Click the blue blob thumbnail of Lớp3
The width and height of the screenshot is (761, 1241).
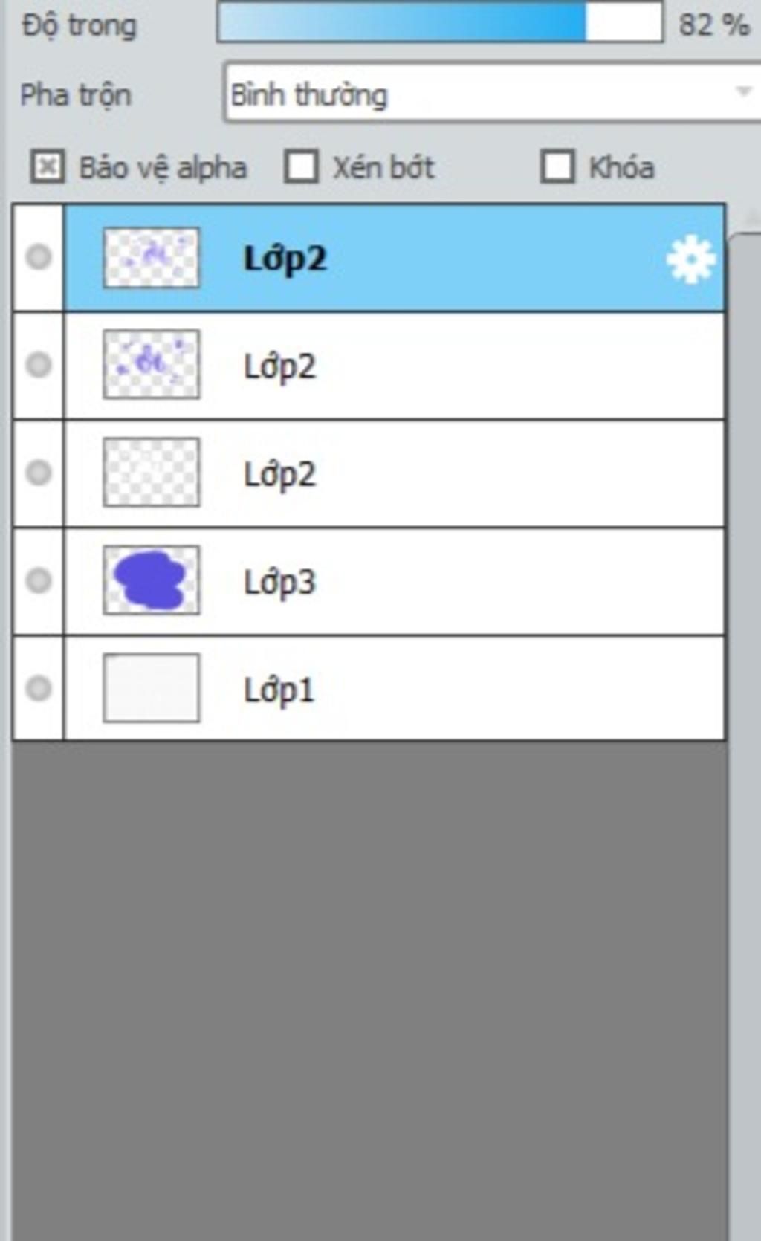[x=151, y=580]
